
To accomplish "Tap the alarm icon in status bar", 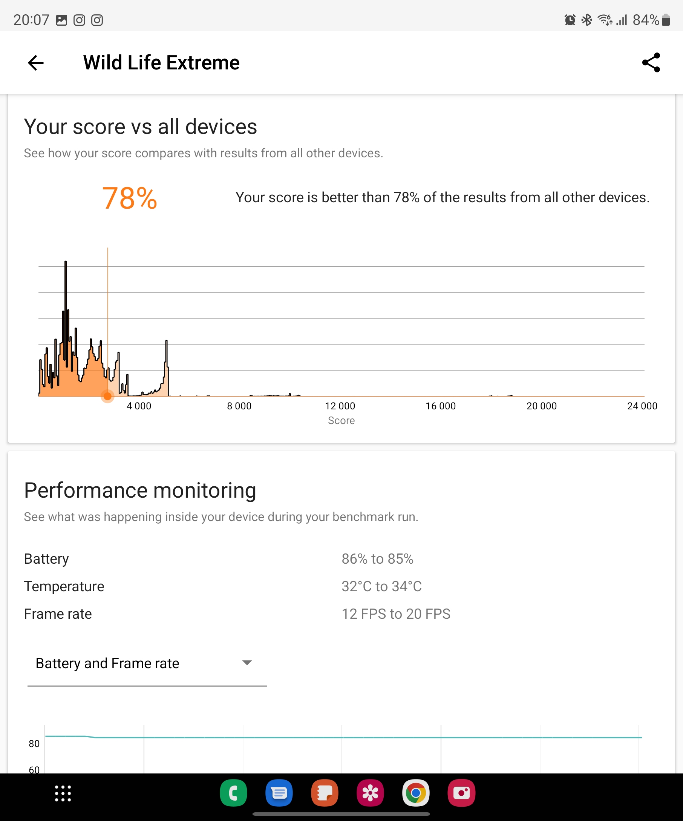I will click(570, 20).
